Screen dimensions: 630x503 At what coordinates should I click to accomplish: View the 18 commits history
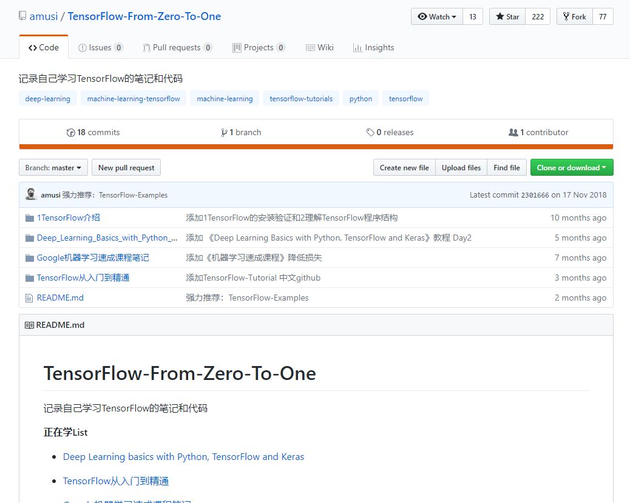tap(93, 132)
